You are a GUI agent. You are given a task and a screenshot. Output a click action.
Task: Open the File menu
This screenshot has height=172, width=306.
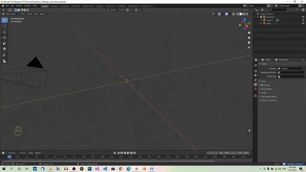pyautogui.click(x=7, y=6)
